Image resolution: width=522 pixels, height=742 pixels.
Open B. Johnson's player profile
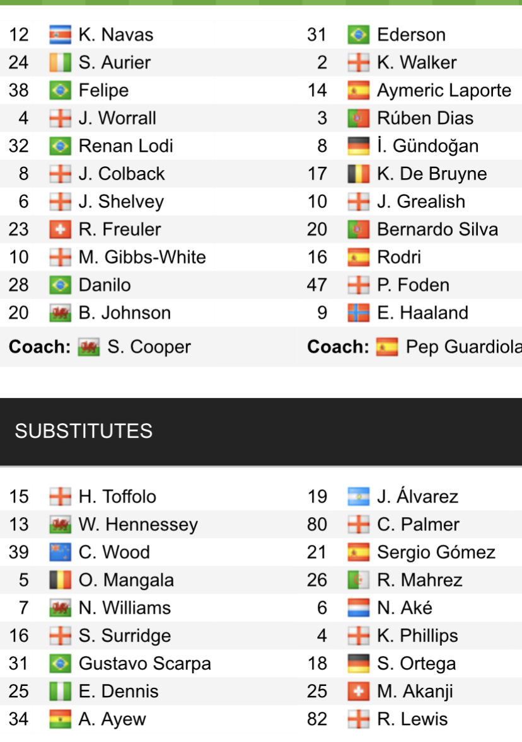tap(124, 313)
